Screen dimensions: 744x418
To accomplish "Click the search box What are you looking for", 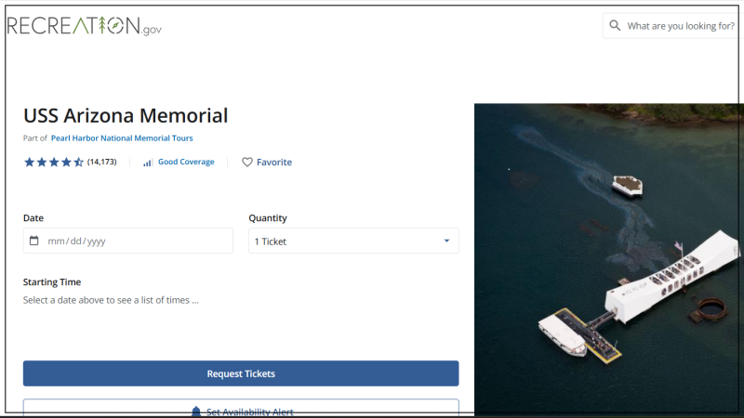I will (671, 26).
